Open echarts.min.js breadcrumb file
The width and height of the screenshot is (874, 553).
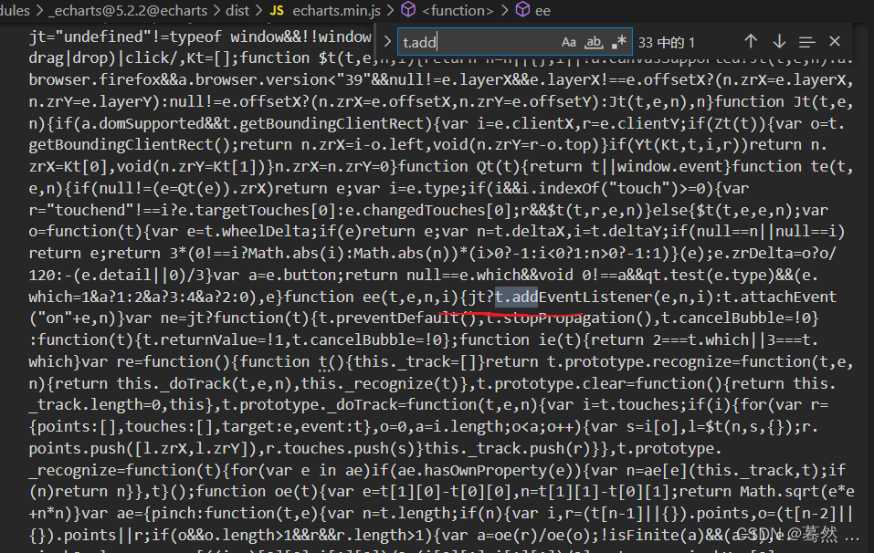337,11
